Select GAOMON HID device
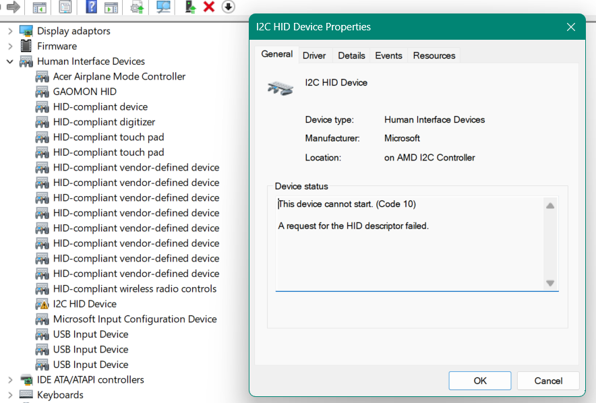596x403 pixels. (84, 92)
